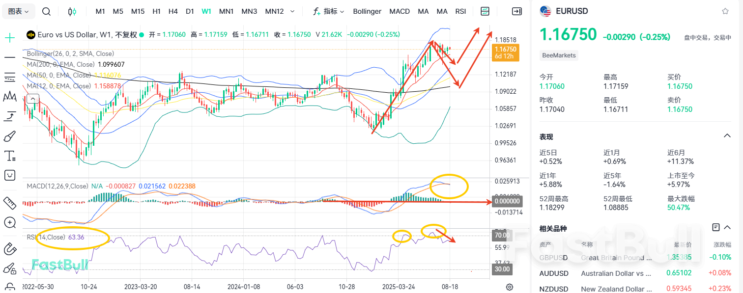Toggle the zoom-in magnifier tool
The height and width of the screenshot is (293, 743).
pos(10,222)
